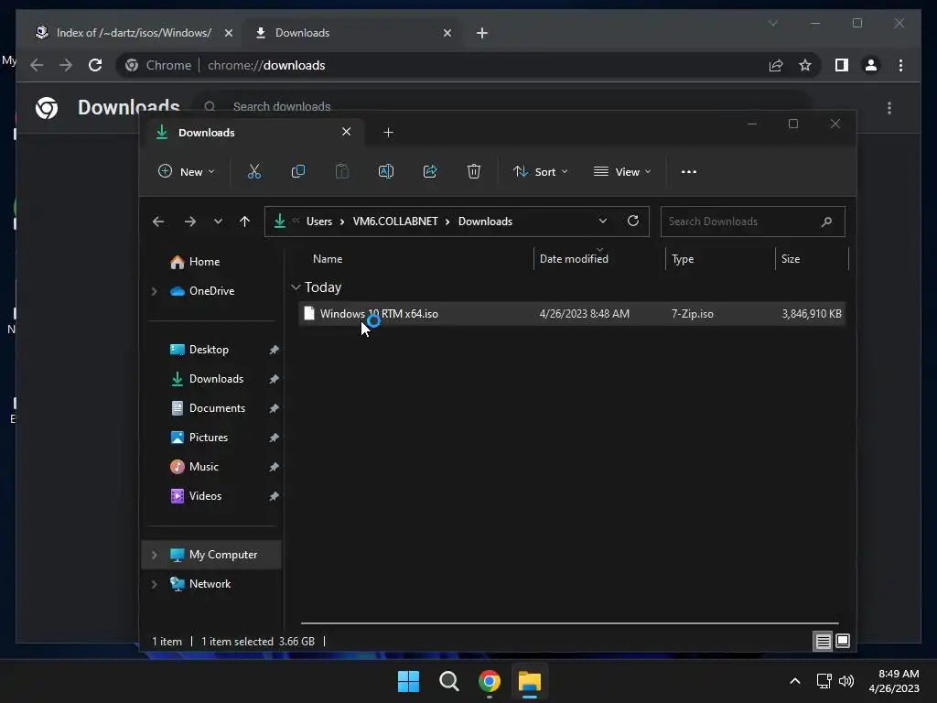937x703 pixels.
Task: Open a new Chrome tab
Action: [x=482, y=33]
